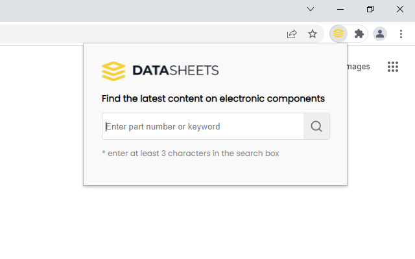
Task: Open the Chrome profile avatar
Action: (380, 34)
